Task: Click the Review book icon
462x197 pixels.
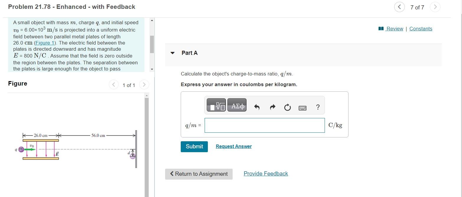Action: tap(381, 29)
